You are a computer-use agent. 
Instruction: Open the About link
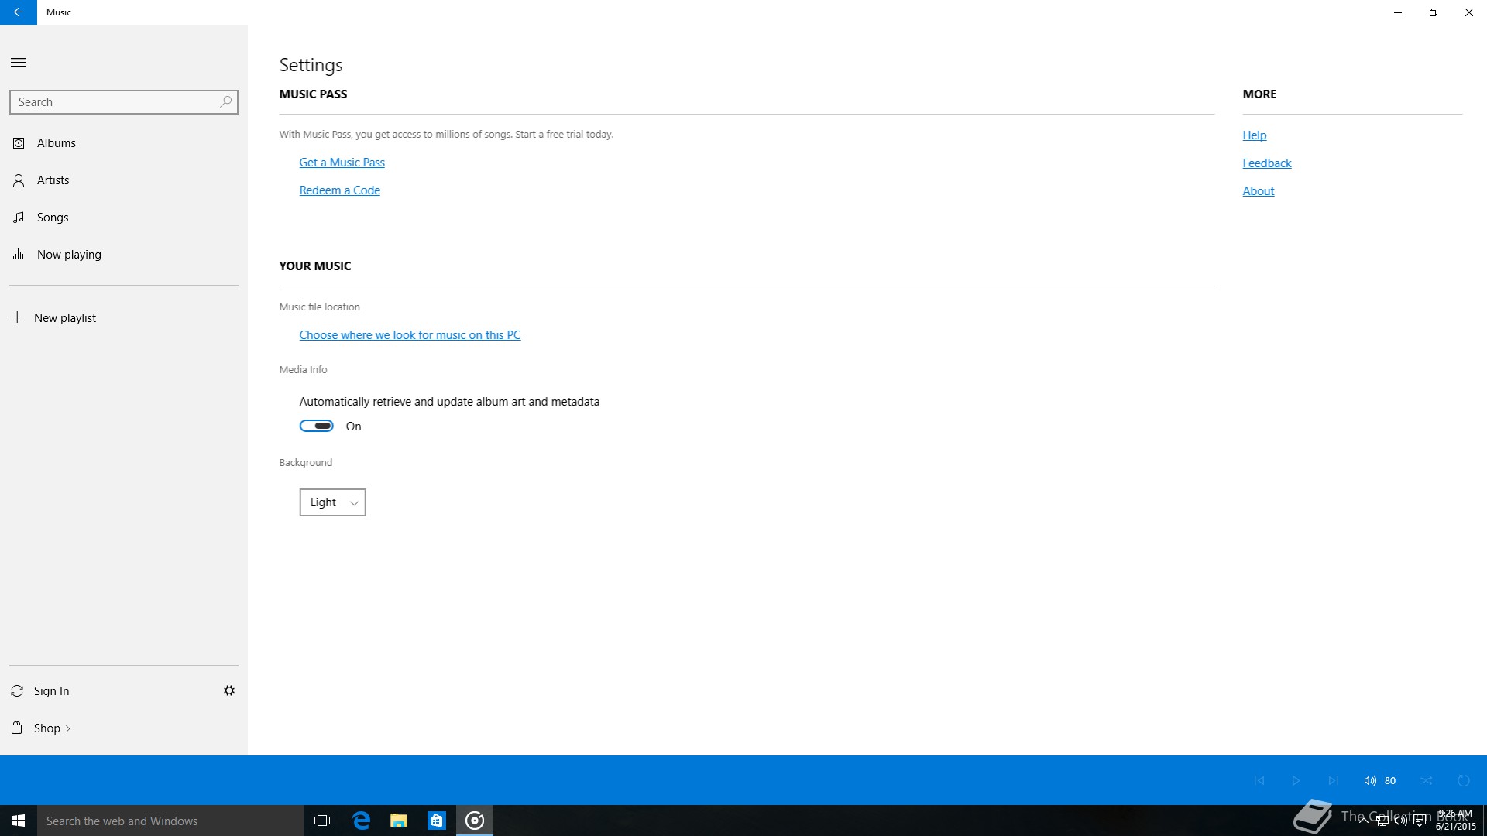(x=1258, y=191)
